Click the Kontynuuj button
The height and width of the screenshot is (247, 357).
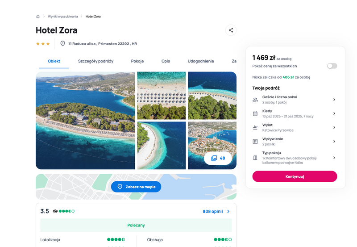[295, 176]
